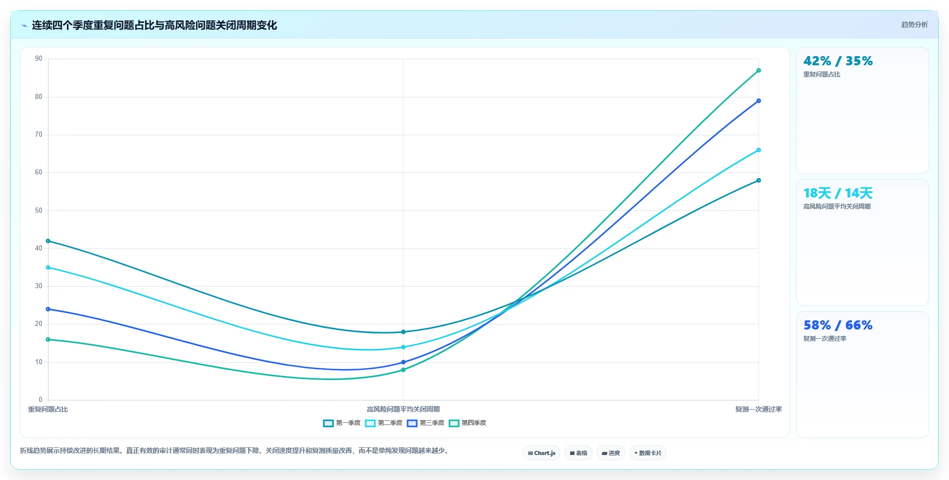Screen dimensions: 949x480
Task: Select the 42% / 35% value
Action: pos(838,61)
